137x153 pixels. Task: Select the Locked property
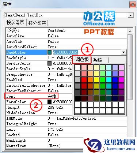13,135
